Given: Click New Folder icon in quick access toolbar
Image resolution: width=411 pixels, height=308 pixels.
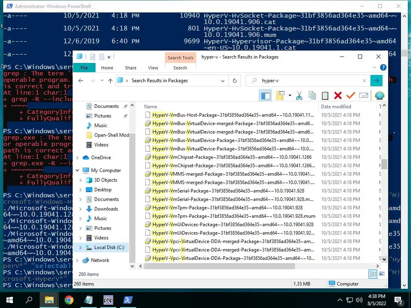Looking at the screenshot, I should 102,57.
